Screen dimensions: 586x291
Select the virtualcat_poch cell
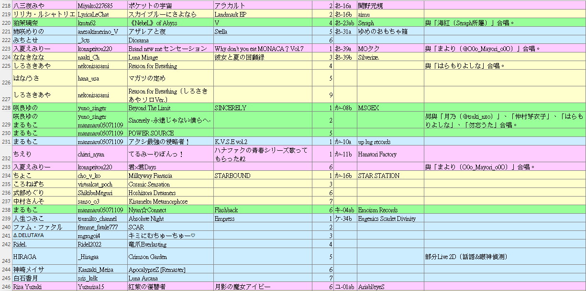coord(101,185)
